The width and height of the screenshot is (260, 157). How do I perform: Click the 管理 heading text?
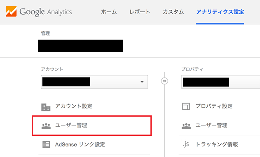click(45, 33)
